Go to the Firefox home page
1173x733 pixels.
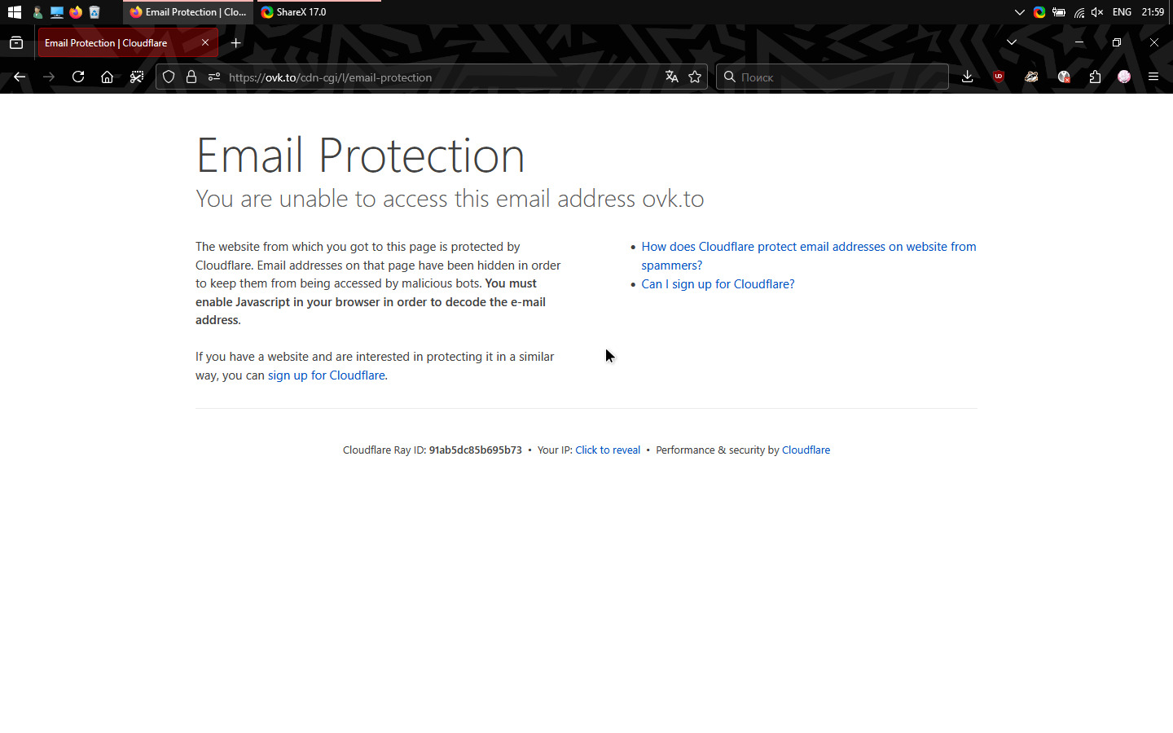point(107,77)
